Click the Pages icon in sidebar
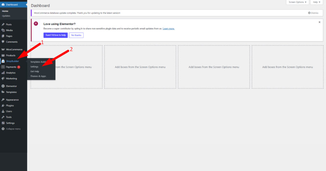 coord(3,36)
